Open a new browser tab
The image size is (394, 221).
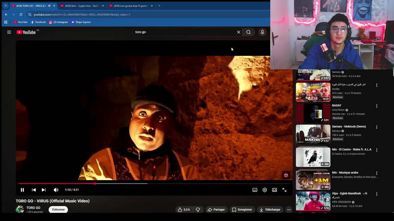coord(159,6)
